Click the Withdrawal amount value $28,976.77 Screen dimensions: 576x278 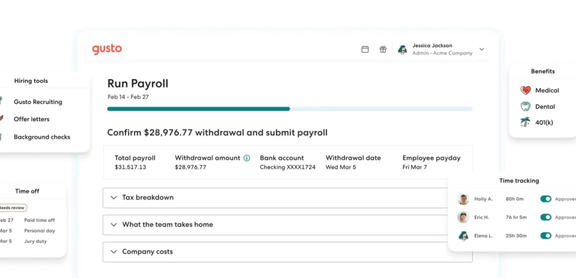click(x=190, y=167)
